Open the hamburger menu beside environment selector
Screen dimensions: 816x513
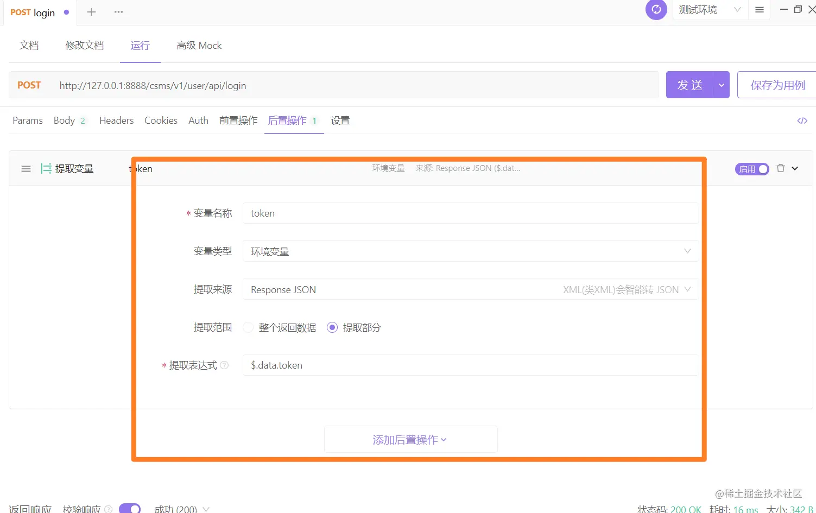[760, 10]
